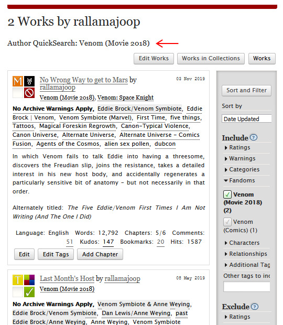The width and height of the screenshot is (283, 325).
Task: Open Last Month's Host work
Action: (x=67, y=278)
